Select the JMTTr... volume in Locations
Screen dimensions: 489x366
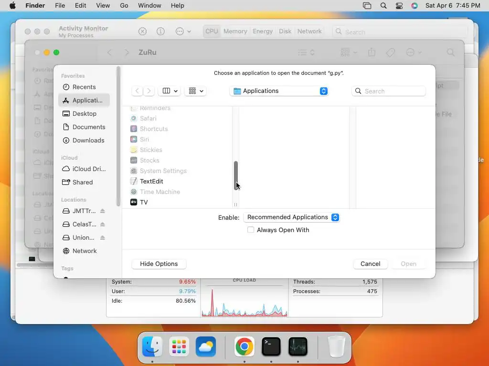[x=79, y=211]
